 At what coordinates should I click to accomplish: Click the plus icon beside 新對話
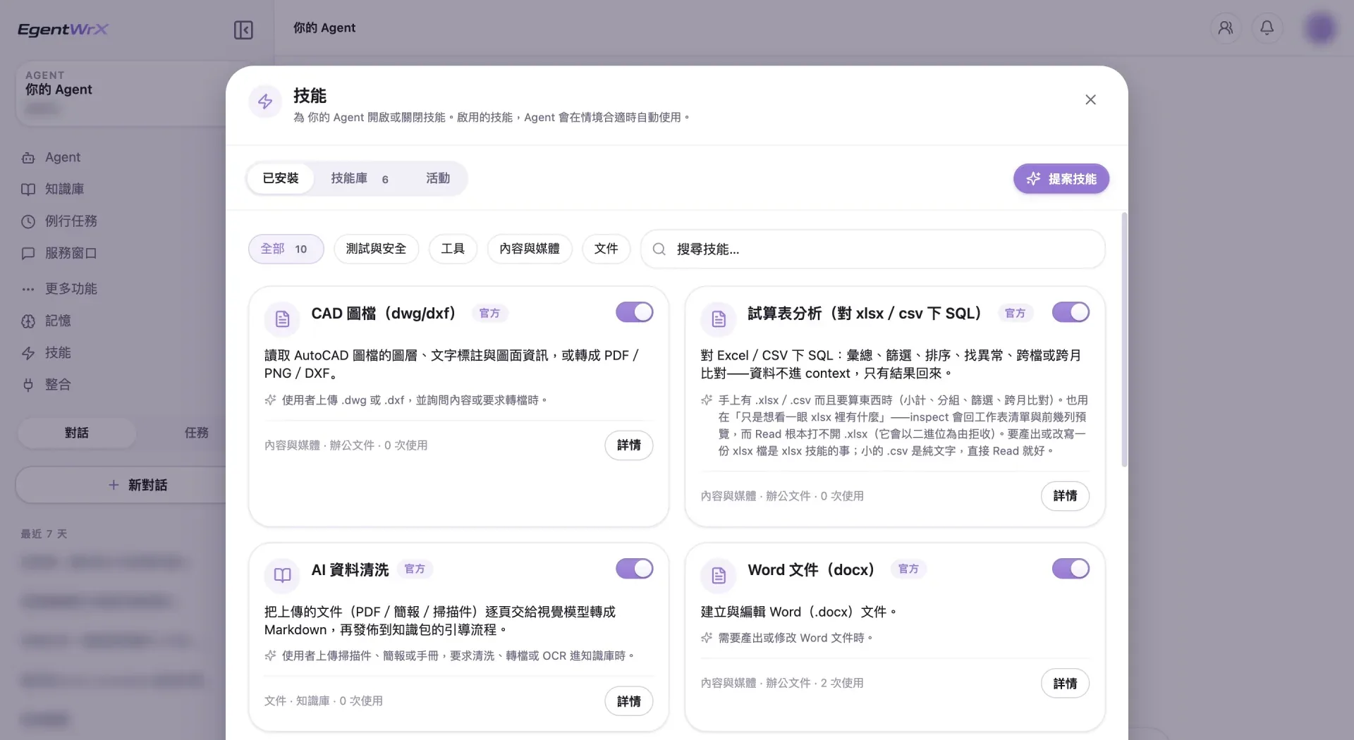pyautogui.click(x=114, y=485)
